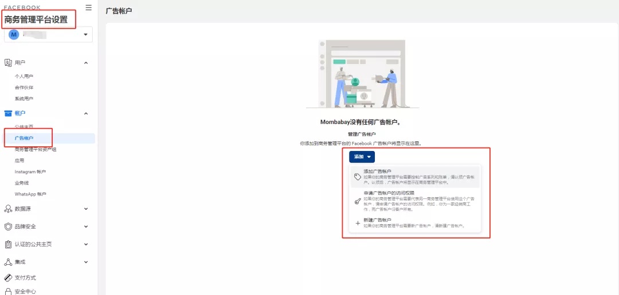Click the 数据源 section icon
Viewport: 619px width, 295px height.
pyautogui.click(x=8, y=209)
